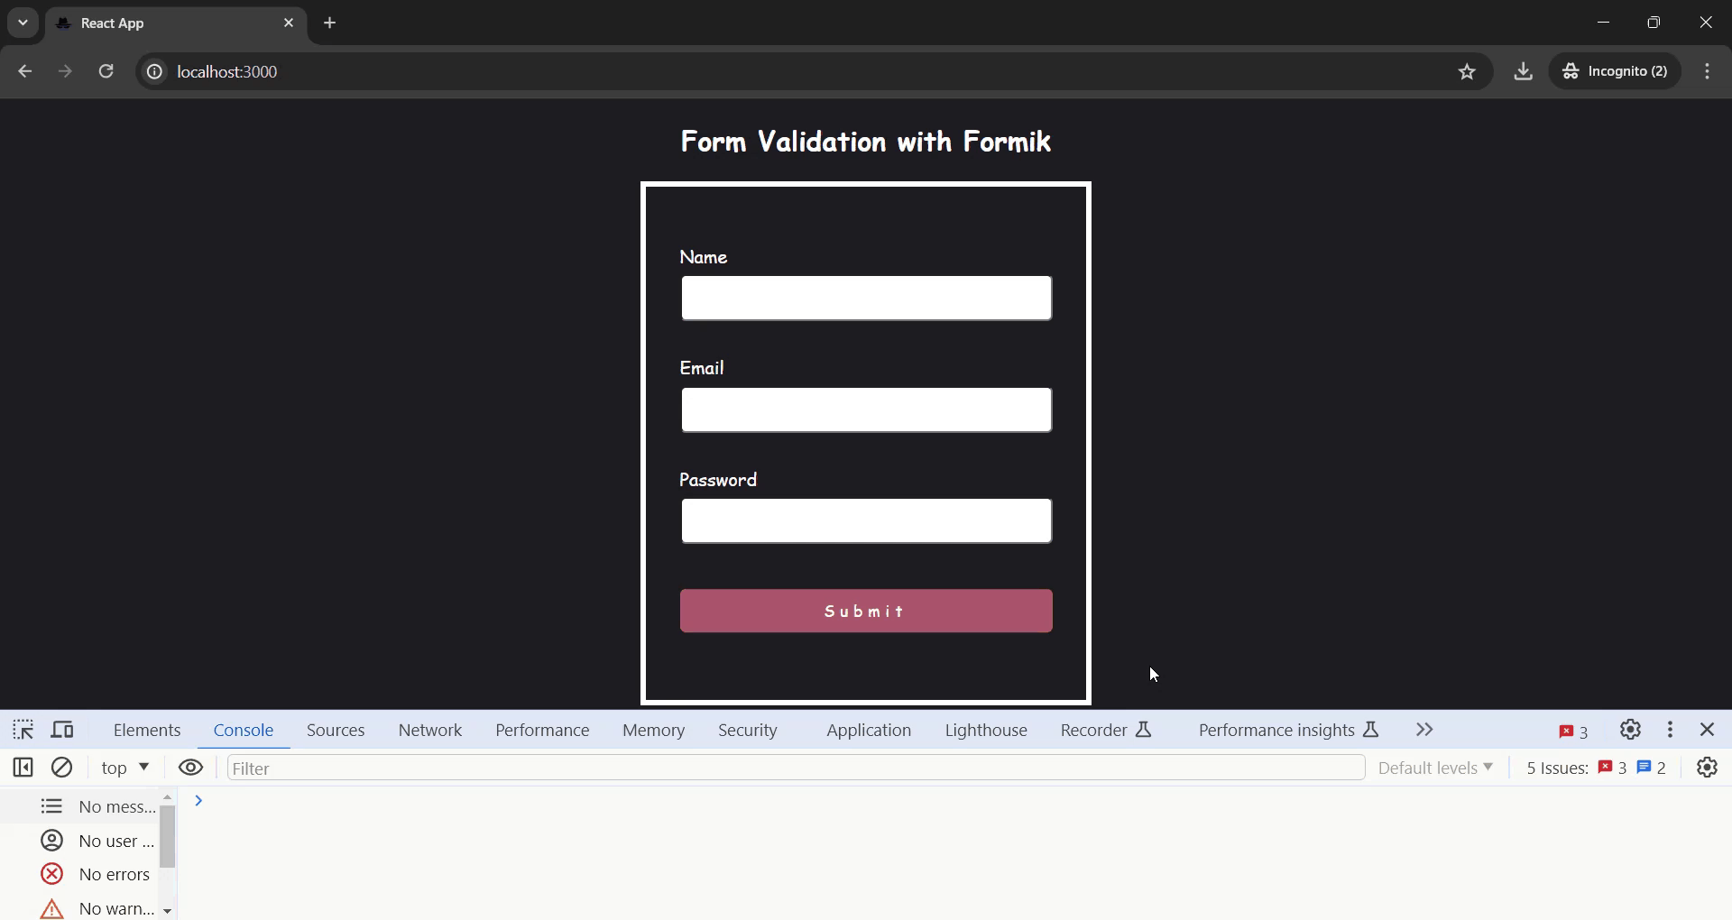
Task: Open DevTools settings gear
Action: (x=1630, y=730)
